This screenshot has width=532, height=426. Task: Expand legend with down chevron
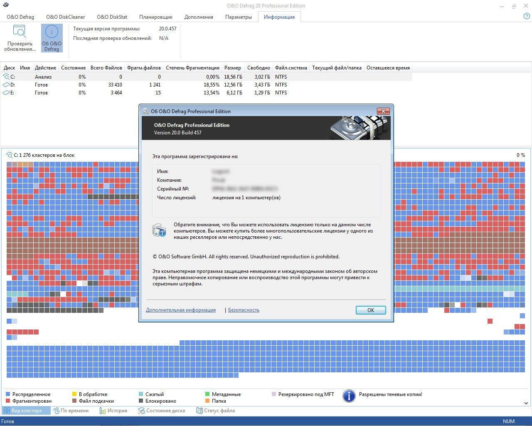[526, 403]
